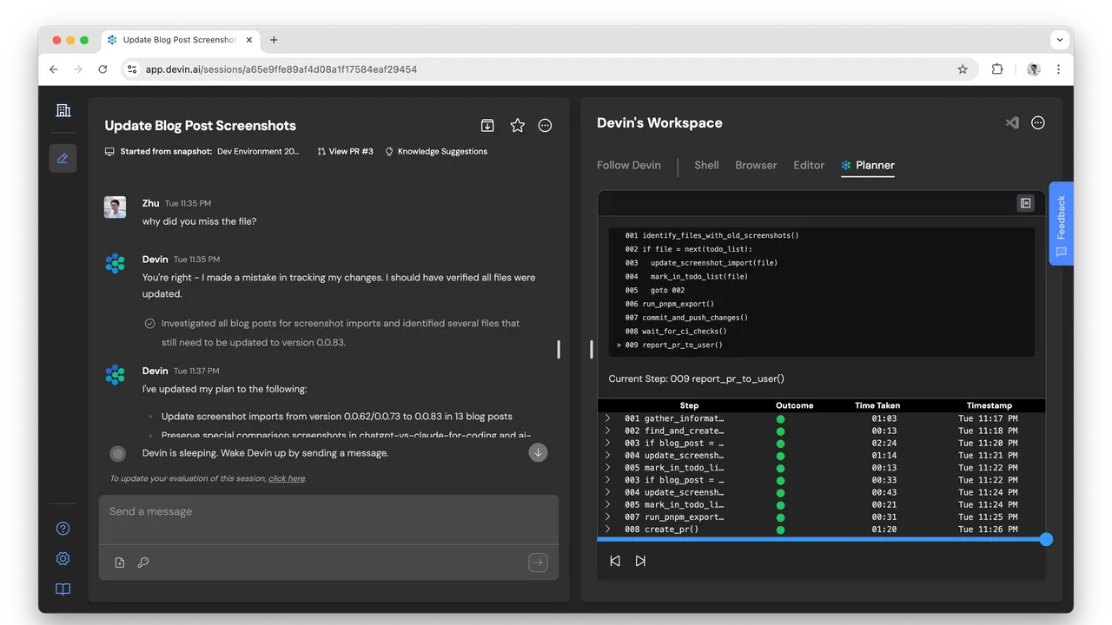Image resolution: width=1112 pixels, height=625 pixels.
Task: Open settings gear in left sidebar
Action: 63,559
